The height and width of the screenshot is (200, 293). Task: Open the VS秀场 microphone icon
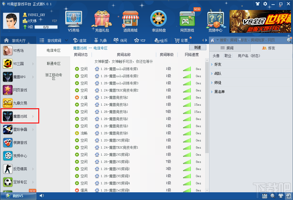coord(74,21)
